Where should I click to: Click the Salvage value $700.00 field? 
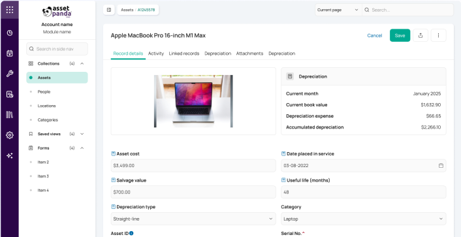(193, 192)
